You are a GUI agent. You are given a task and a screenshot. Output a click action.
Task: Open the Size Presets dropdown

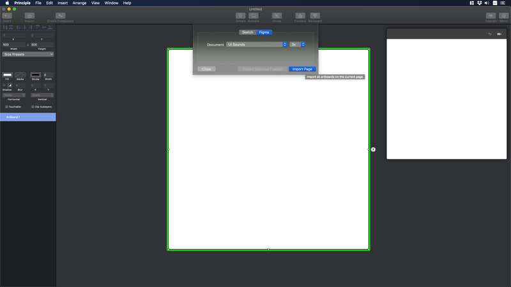click(x=28, y=54)
